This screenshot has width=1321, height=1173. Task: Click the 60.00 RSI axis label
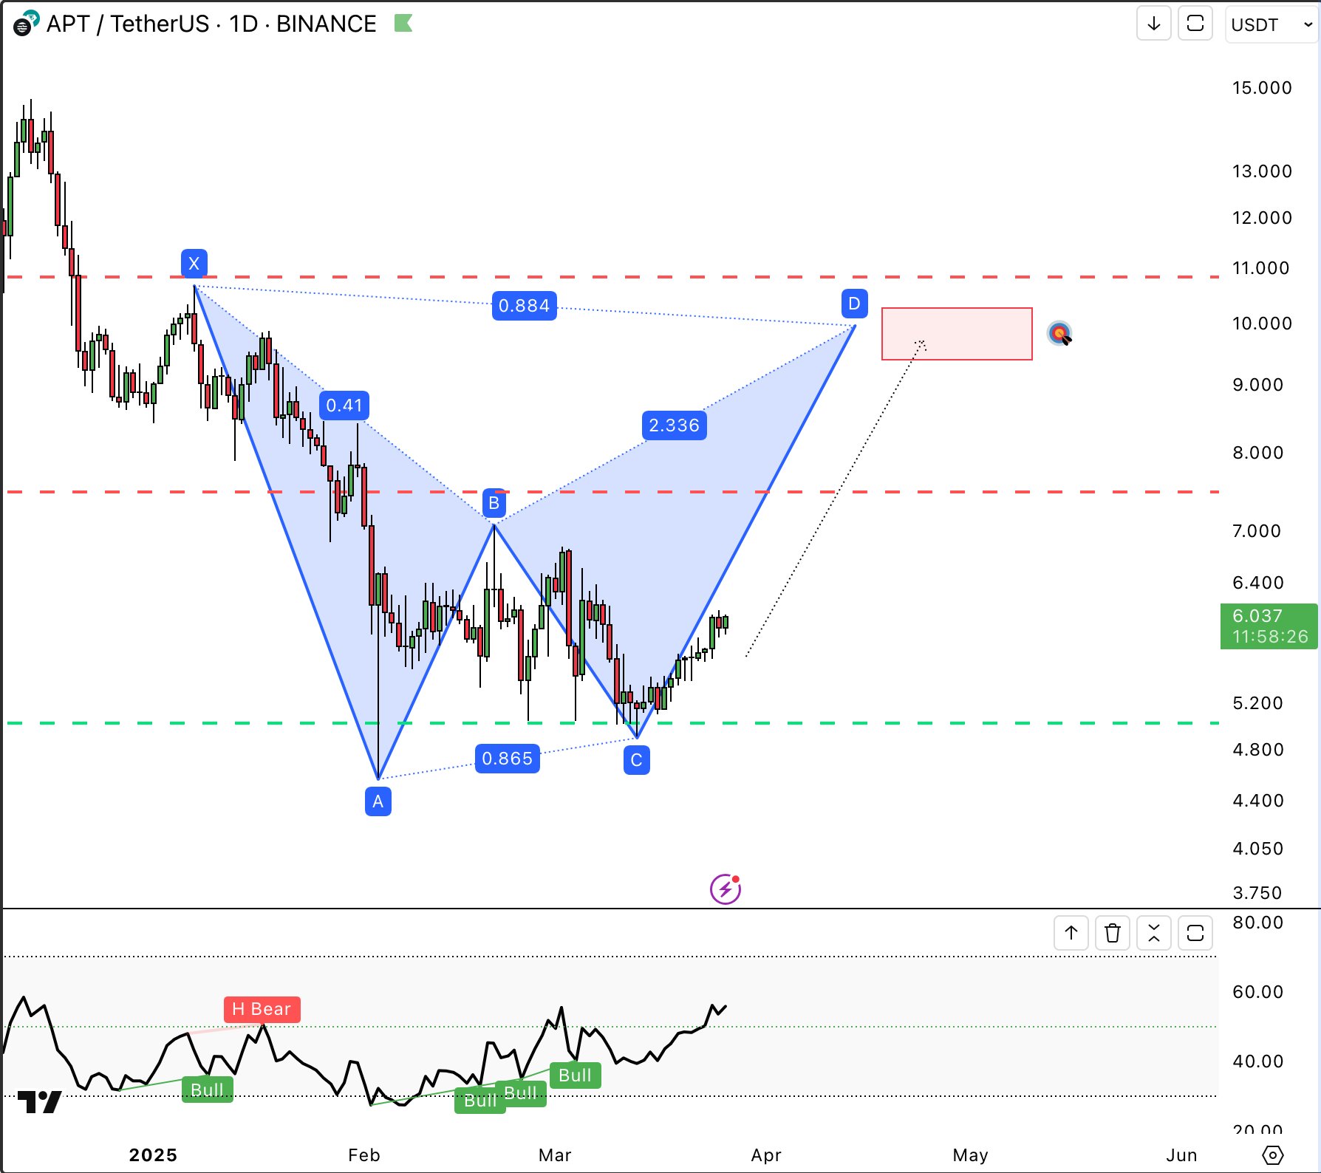pos(1258,992)
